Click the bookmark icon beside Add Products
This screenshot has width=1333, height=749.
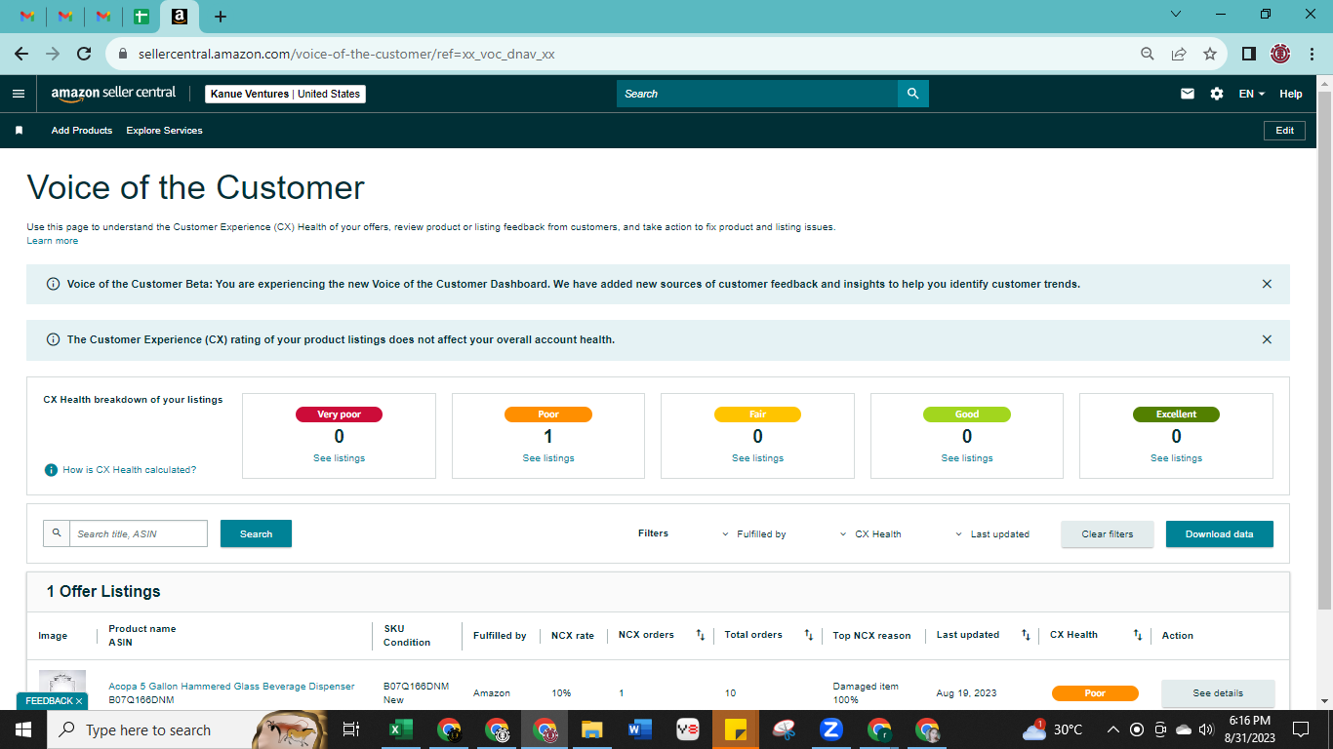[19, 131]
